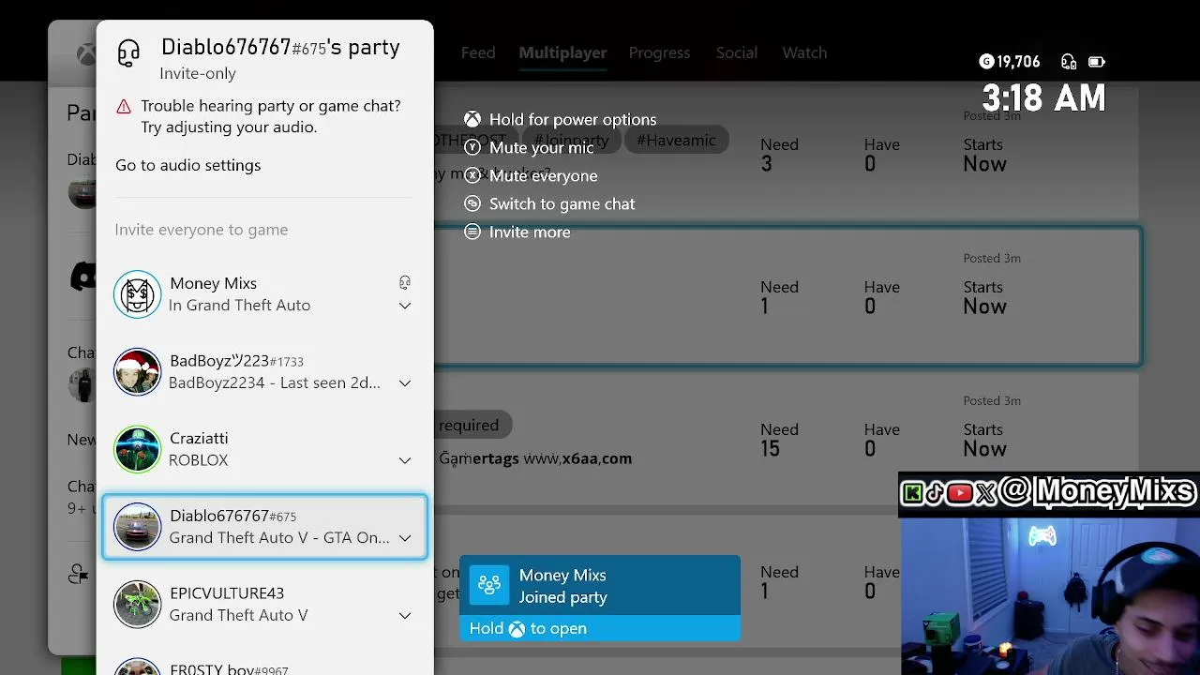Select the Craziatti ROBLOX row
Viewport: 1200px width, 675px height.
pyautogui.click(x=264, y=449)
